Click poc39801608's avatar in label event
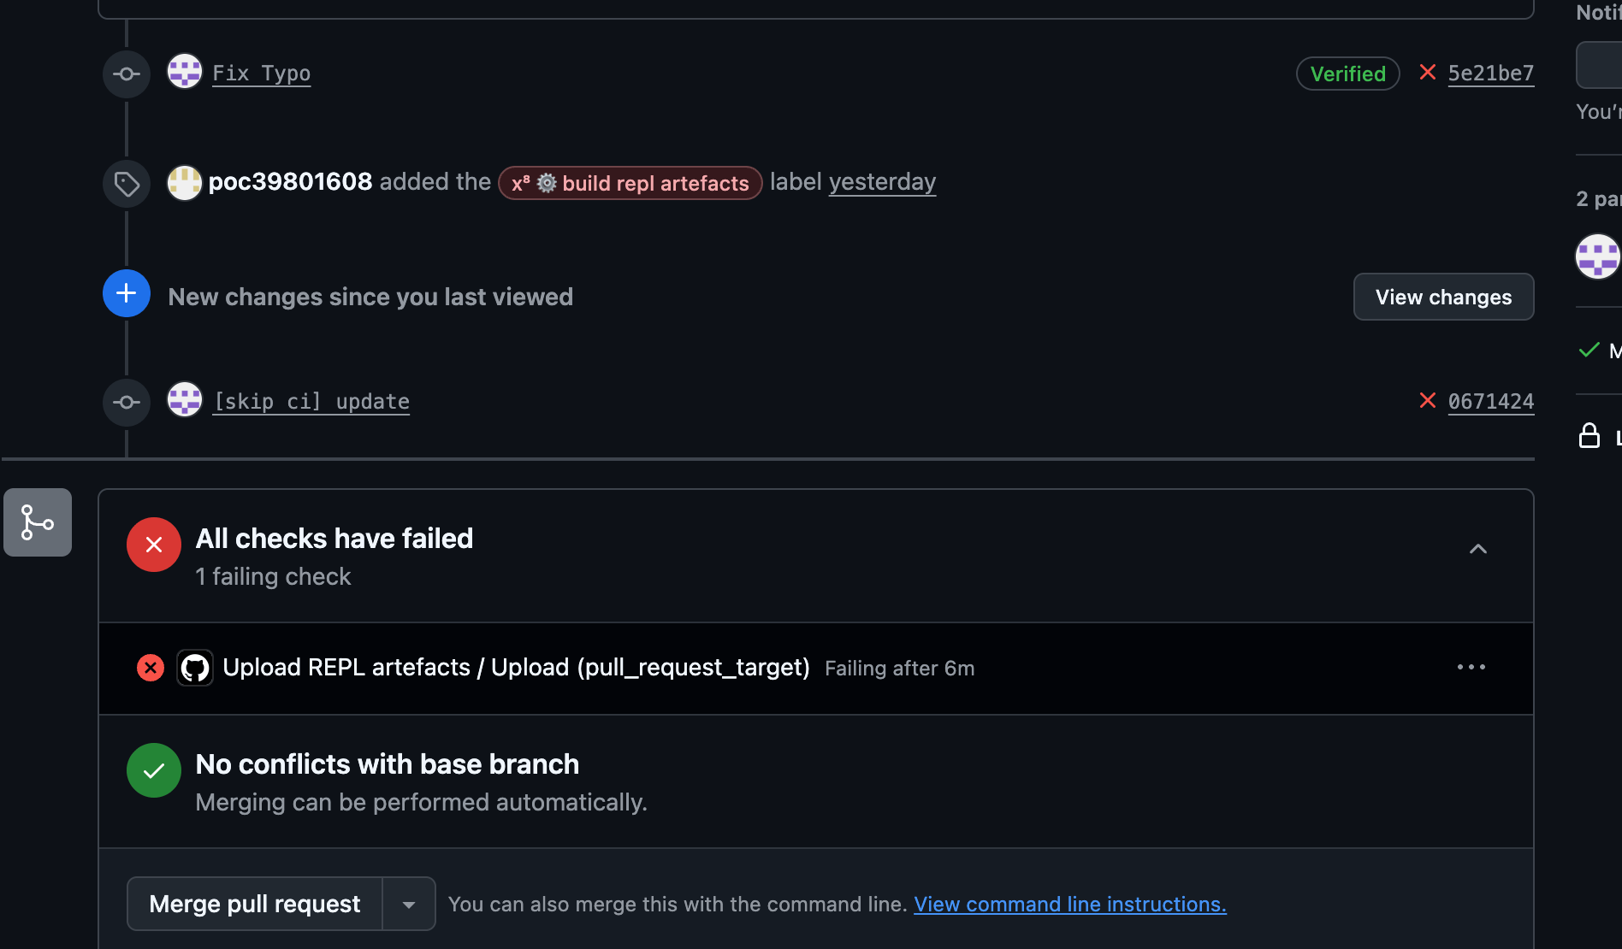The image size is (1622, 949). (184, 182)
